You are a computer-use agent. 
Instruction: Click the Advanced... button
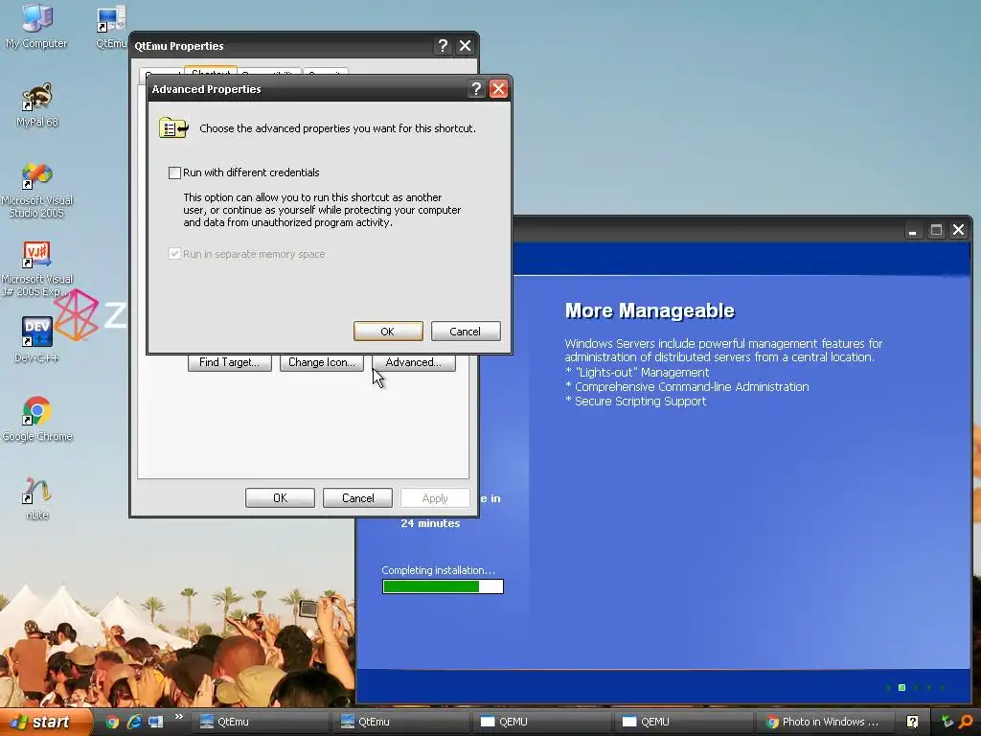tap(414, 362)
